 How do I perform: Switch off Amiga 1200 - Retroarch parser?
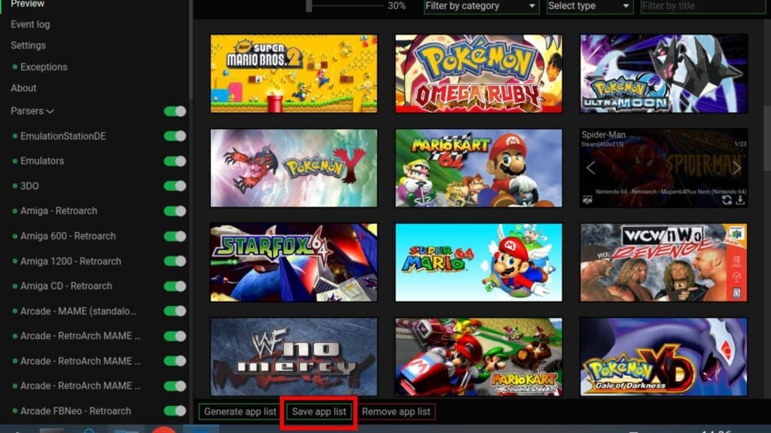pos(175,261)
